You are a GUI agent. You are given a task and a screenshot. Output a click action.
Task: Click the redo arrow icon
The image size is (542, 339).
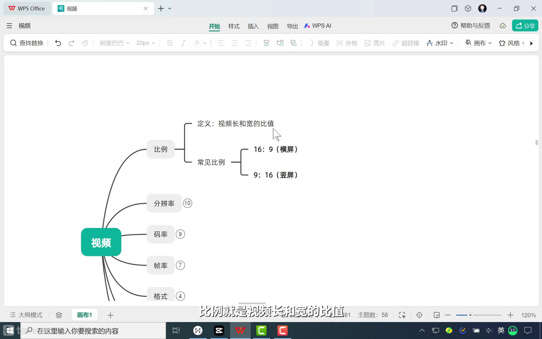(x=71, y=43)
